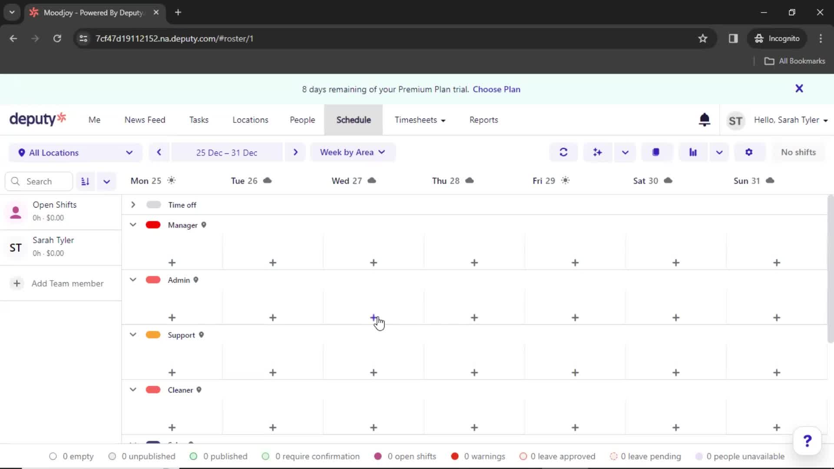Click the notification bell icon
Image resolution: width=834 pixels, height=469 pixels.
(705, 120)
